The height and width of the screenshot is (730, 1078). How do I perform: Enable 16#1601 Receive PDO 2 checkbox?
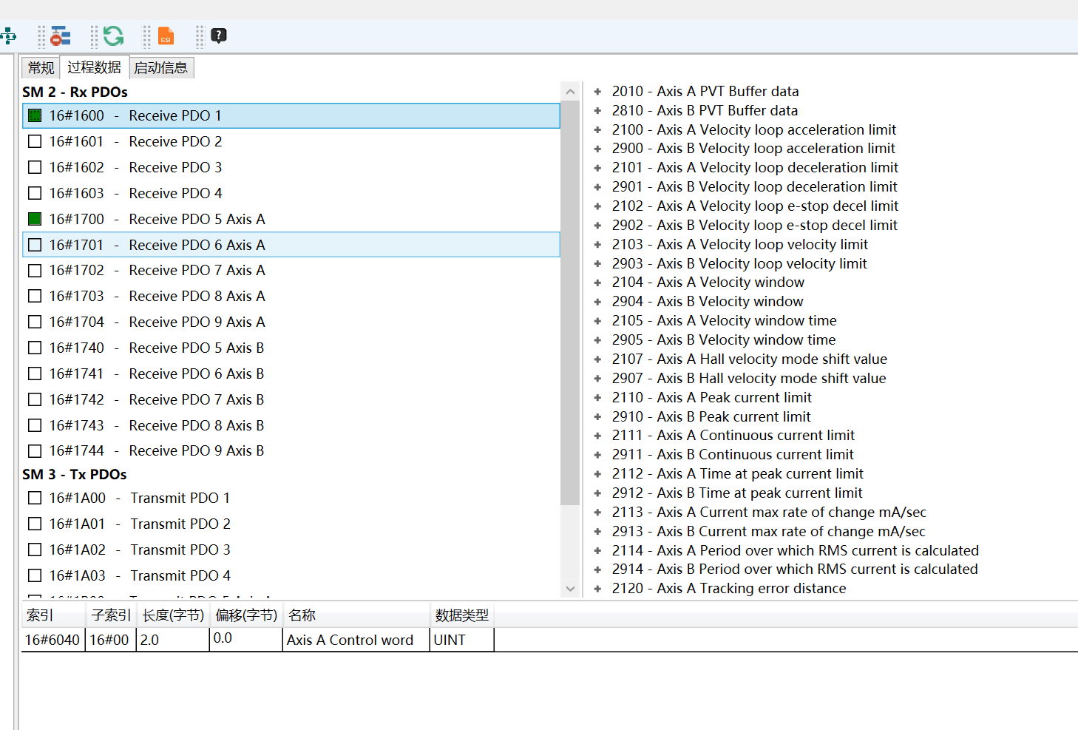[35, 141]
